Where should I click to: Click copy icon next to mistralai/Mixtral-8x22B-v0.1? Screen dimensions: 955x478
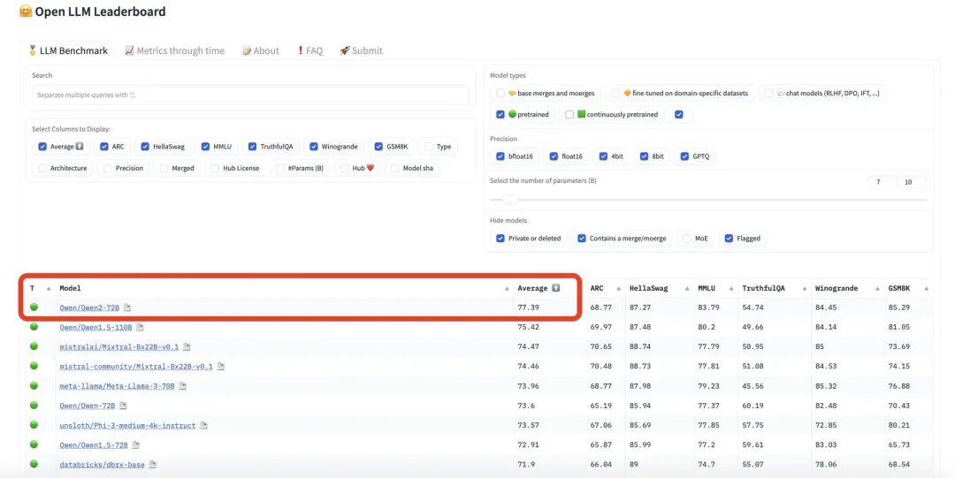tap(187, 346)
